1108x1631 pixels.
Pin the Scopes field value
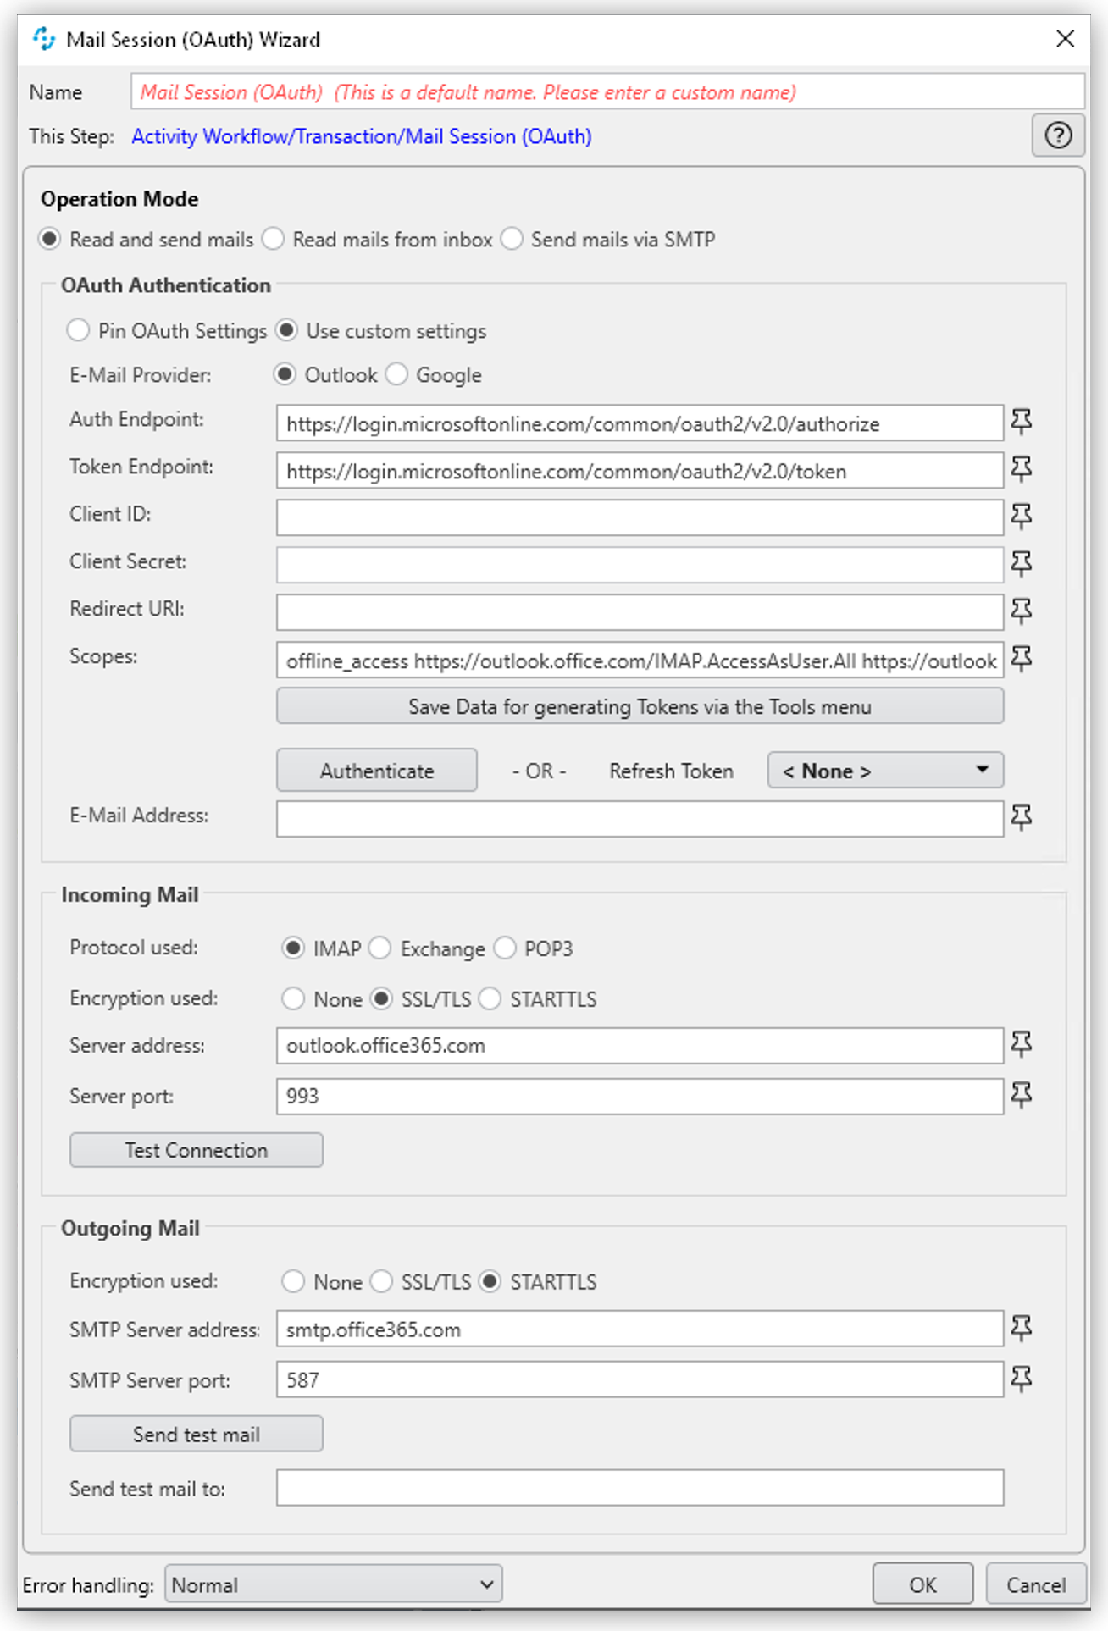(x=1022, y=658)
